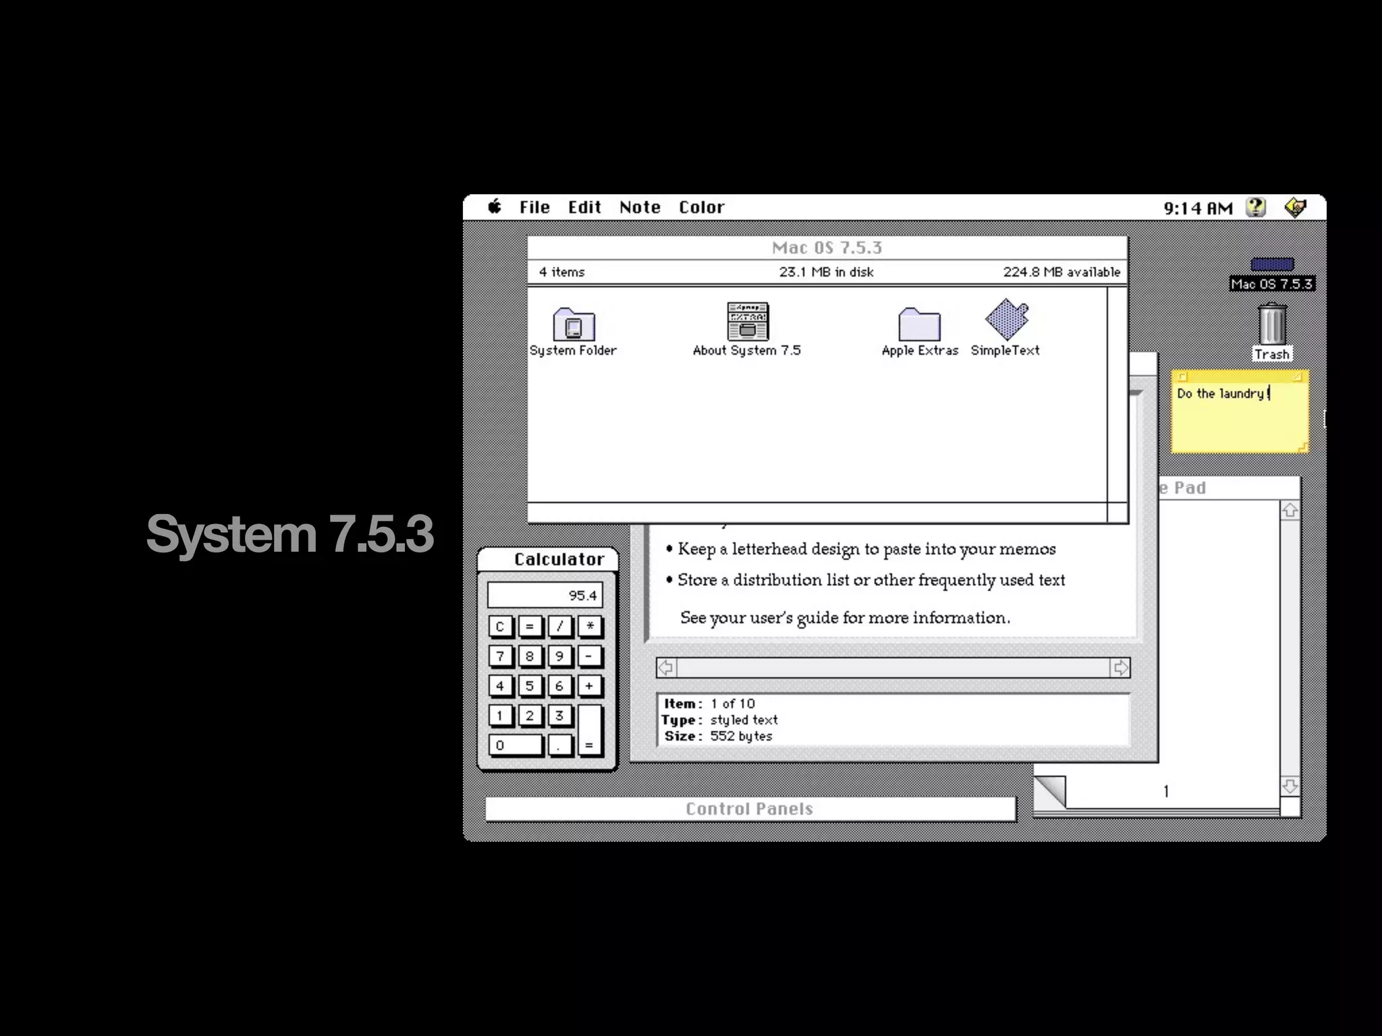This screenshot has height=1036, width=1382.
Task: Open the Note menu
Action: pos(640,207)
